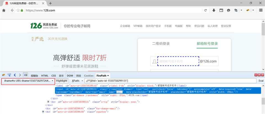The image size is (265, 114).
Task: Expand div auto-id-1550758299180 node
Action: tap(43, 112)
